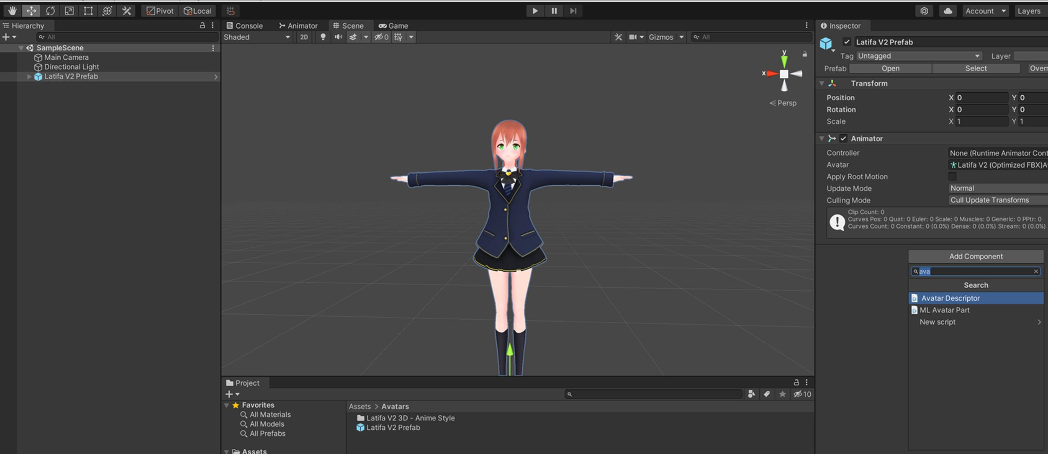Select Main Camera in Hierarchy
1048x454 pixels.
point(66,57)
